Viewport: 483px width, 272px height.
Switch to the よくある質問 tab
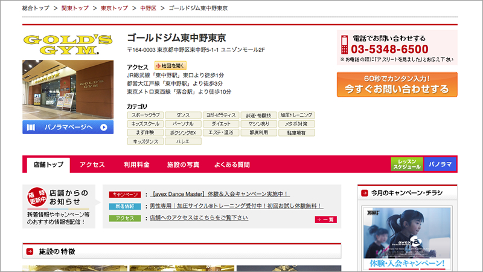click(232, 164)
